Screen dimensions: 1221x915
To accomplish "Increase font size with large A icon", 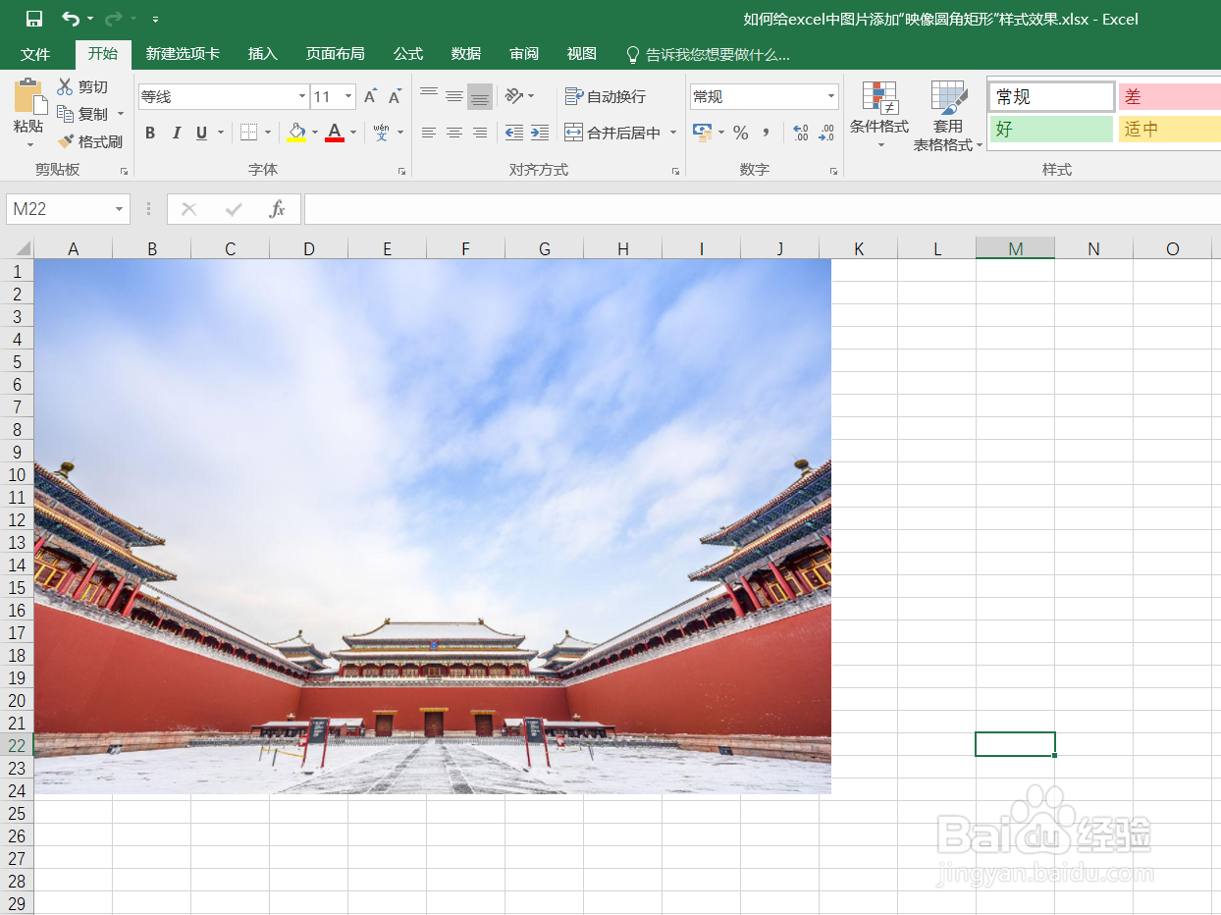I will click(x=370, y=96).
